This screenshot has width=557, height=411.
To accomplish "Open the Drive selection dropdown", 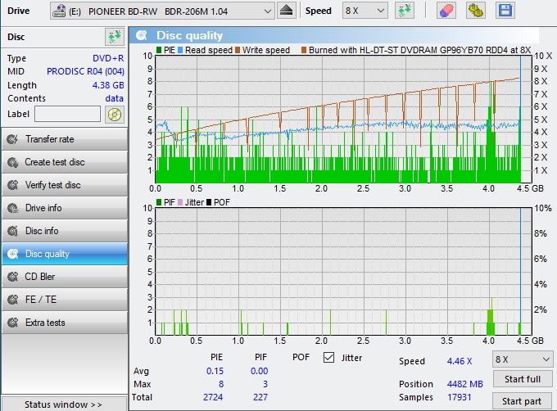I will [162, 11].
